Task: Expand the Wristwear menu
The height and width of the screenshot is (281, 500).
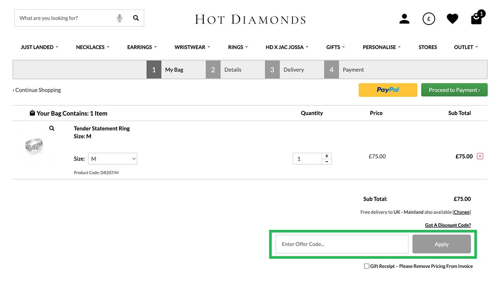Action: coord(192,47)
